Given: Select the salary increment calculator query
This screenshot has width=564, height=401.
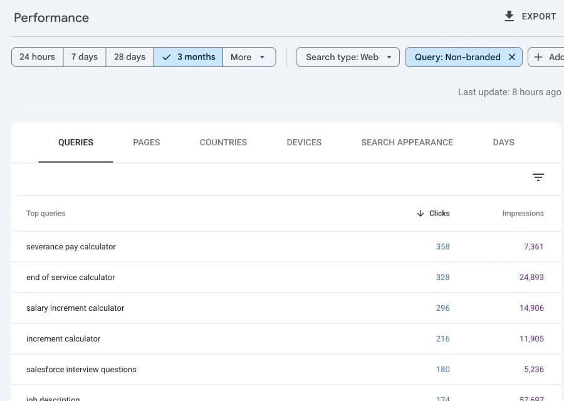Looking at the screenshot, I should tap(75, 308).
